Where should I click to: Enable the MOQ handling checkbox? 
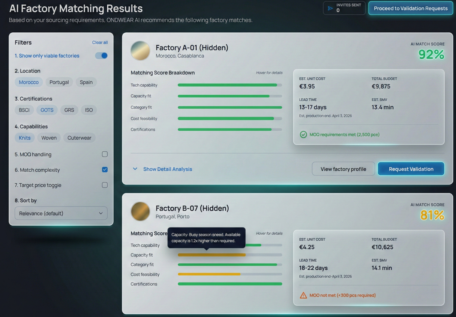(105, 154)
